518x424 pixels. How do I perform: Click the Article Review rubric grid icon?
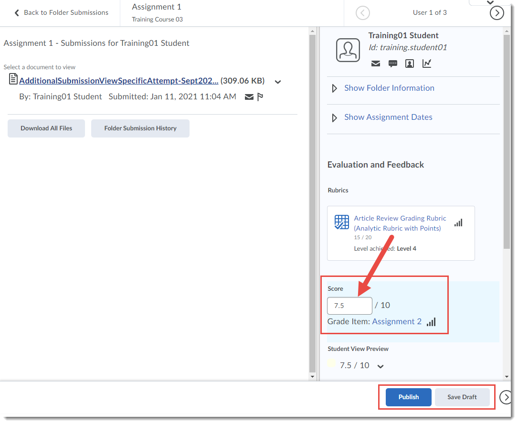[341, 222]
